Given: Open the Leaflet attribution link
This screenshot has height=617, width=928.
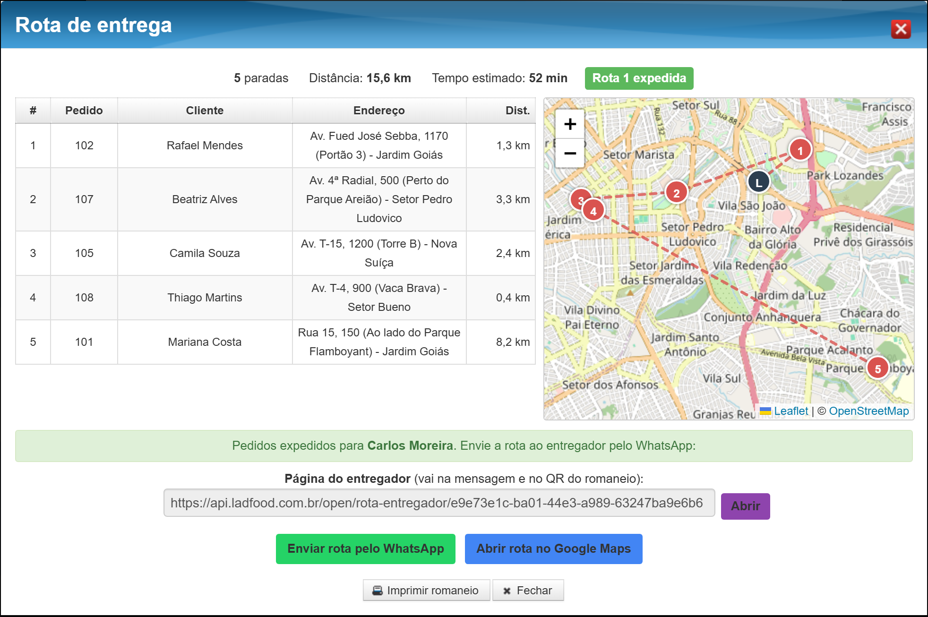Looking at the screenshot, I should click(791, 411).
